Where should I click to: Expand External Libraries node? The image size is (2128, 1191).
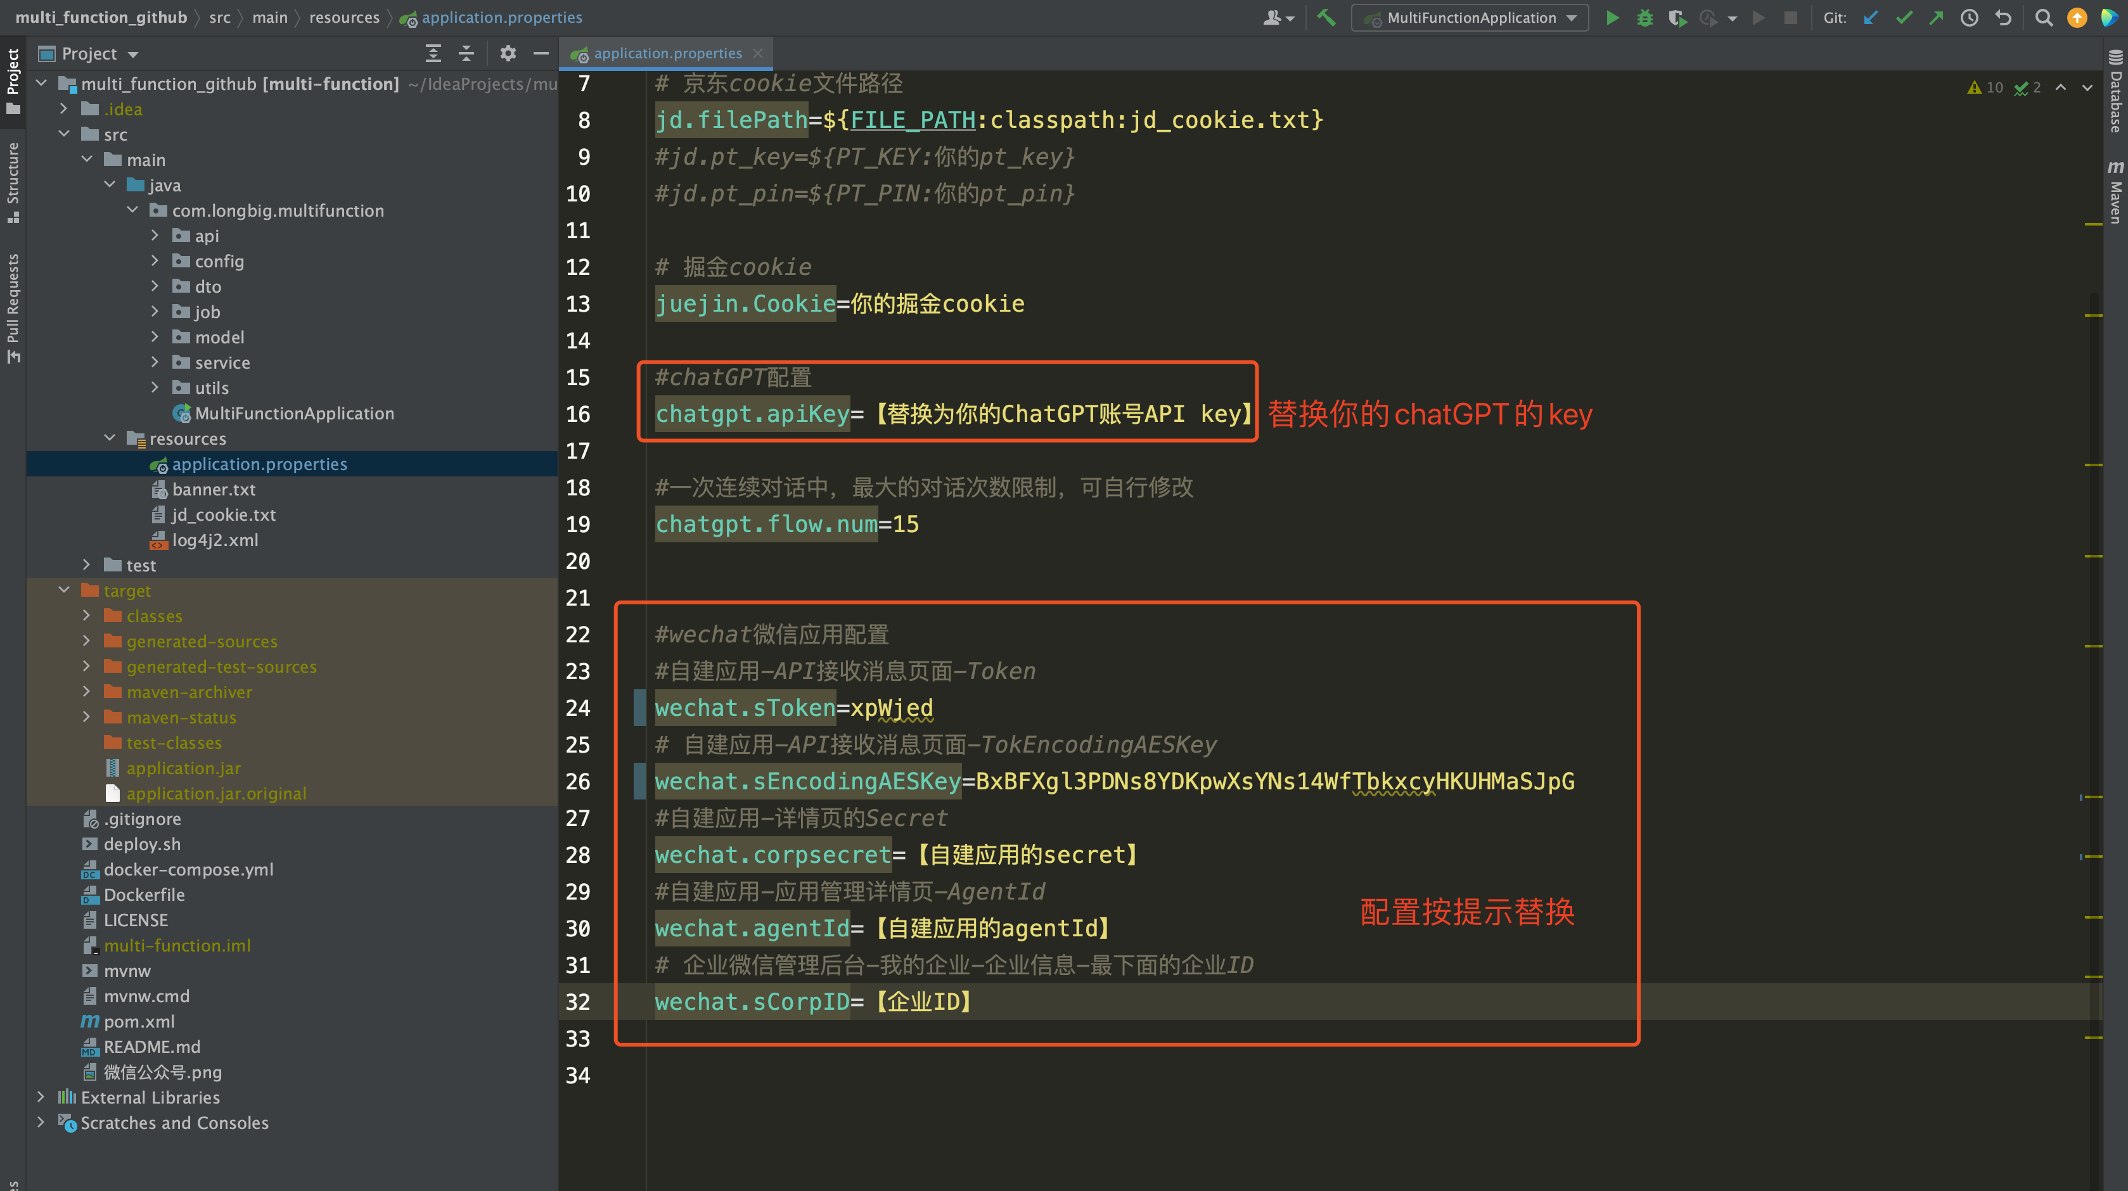41,1098
